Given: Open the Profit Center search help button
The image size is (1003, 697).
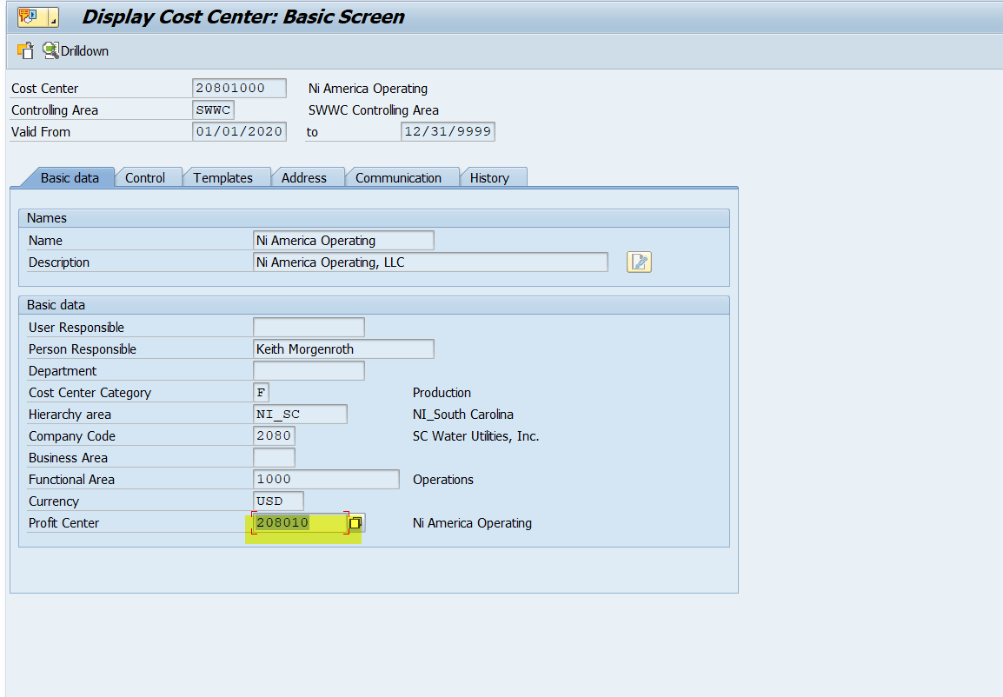Looking at the screenshot, I should [x=355, y=523].
